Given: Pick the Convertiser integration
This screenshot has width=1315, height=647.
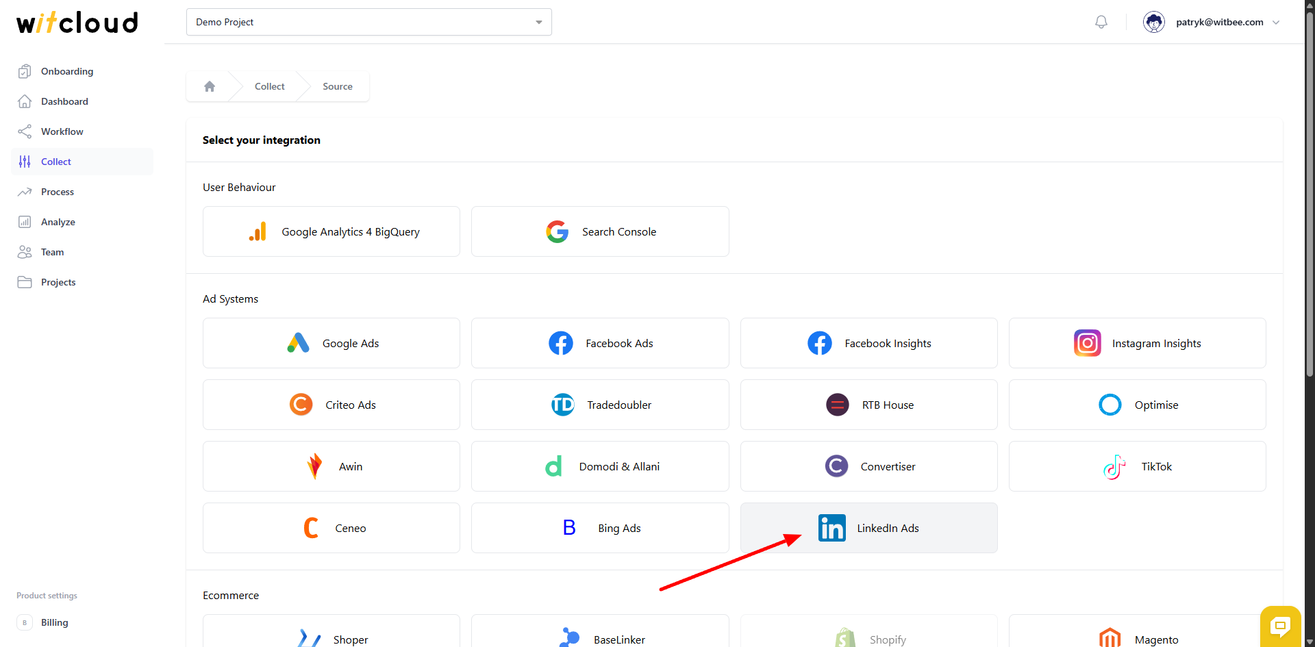Looking at the screenshot, I should 869,466.
